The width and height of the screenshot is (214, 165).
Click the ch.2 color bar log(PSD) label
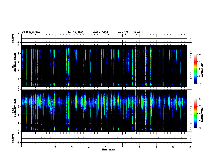pyautogui.click(x=202, y=115)
